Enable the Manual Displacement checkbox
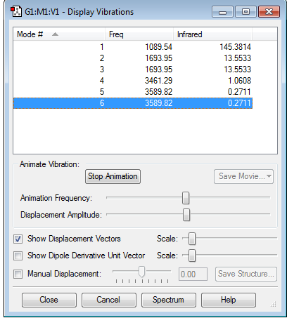The image size is (287, 318). pos(18,274)
